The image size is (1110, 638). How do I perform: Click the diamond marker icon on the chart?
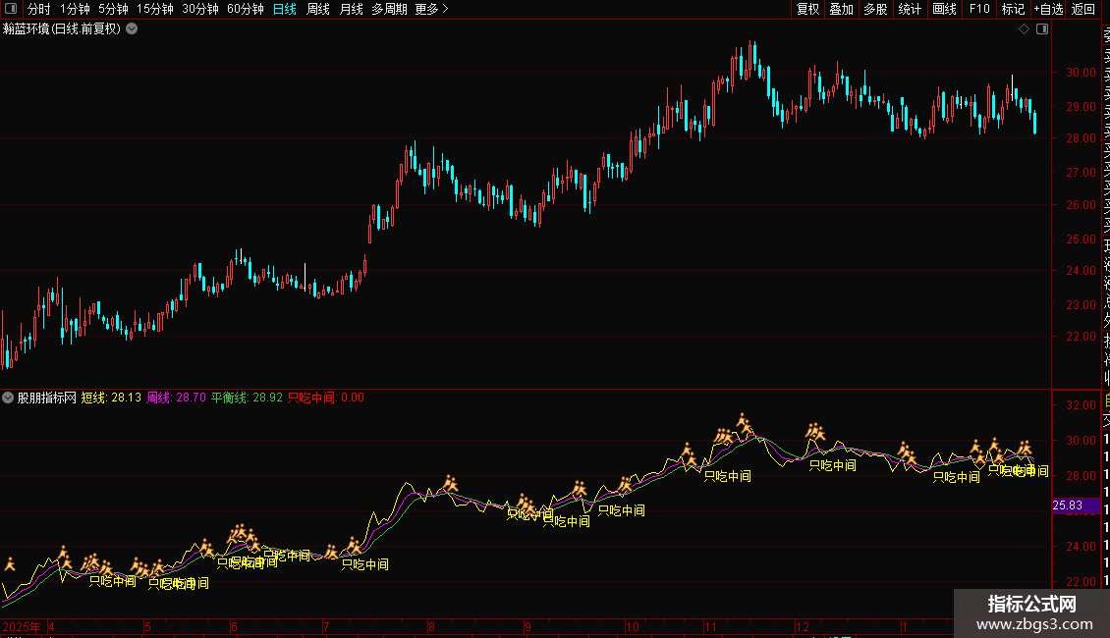pyautogui.click(x=1024, y=29)
